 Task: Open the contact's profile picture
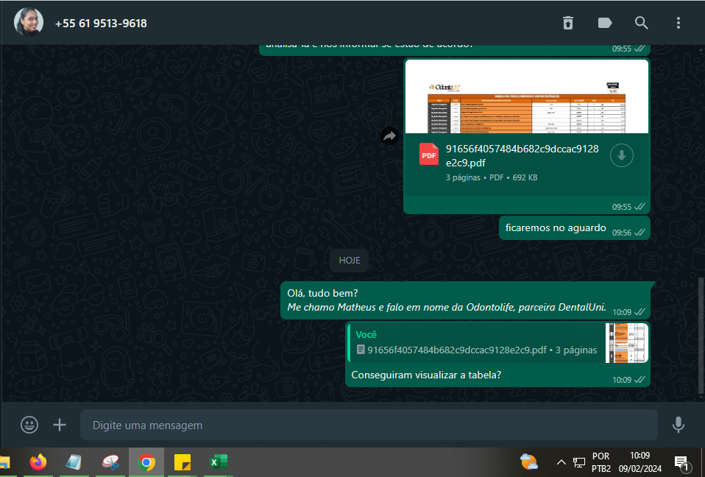28,23
